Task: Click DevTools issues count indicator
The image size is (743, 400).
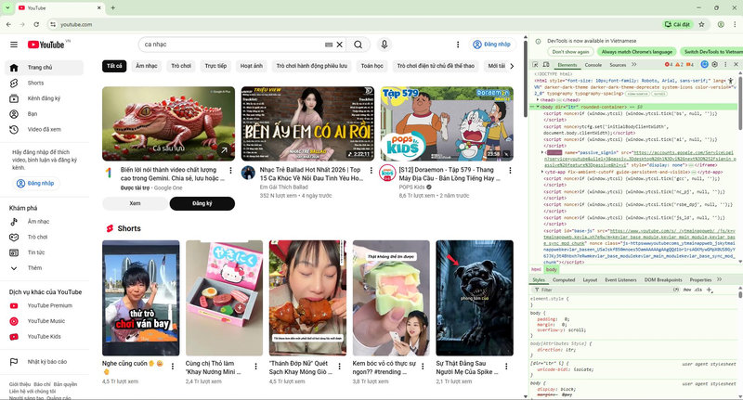Action: click(x=690, y=64)
